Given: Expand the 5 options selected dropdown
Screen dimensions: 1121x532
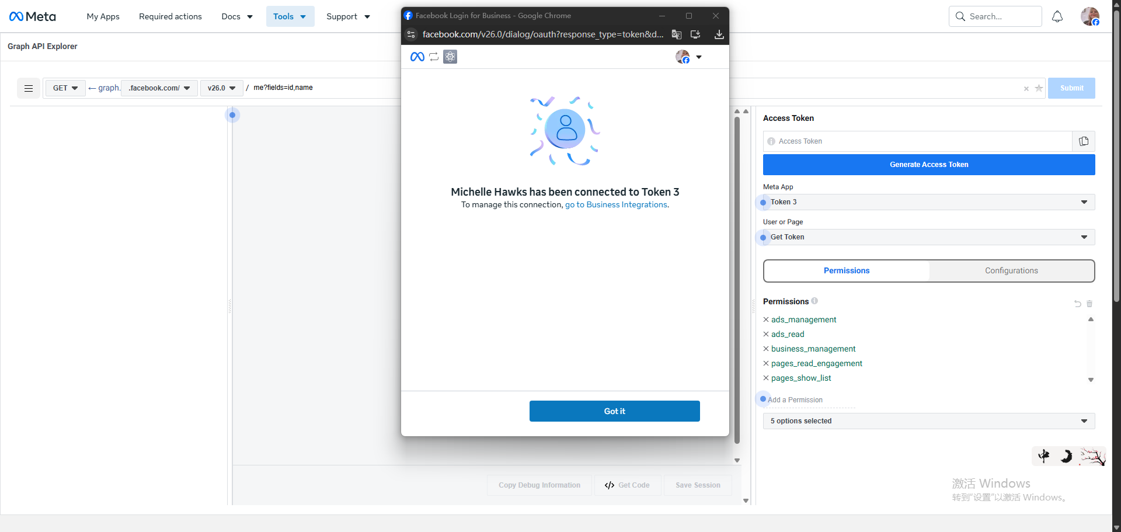Looking at the screenshot, I should click(929, 421).
